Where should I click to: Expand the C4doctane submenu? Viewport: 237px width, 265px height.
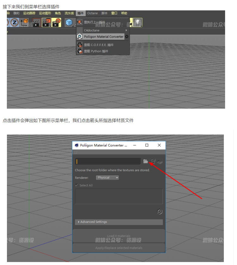pyautogui.click(x=103, y=30)
